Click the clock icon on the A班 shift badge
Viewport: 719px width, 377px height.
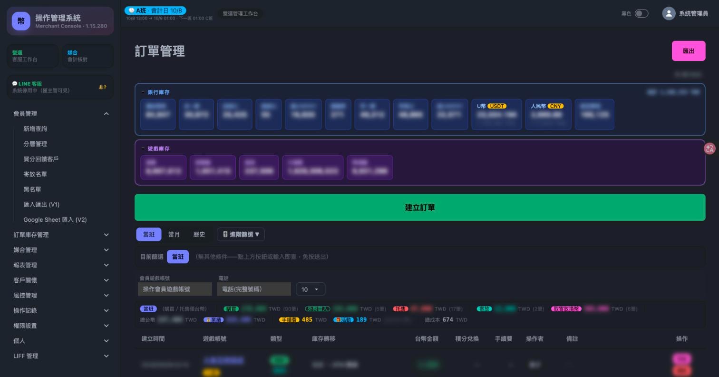click(132, 10)
